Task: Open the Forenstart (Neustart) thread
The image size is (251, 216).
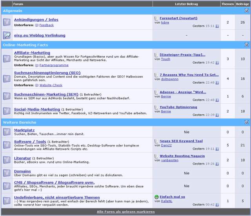Action: [x=178, y=18]
